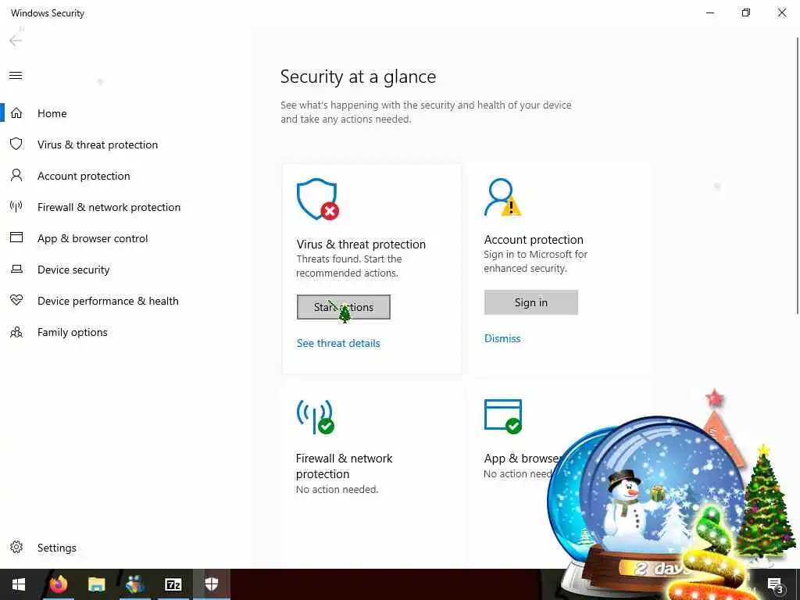This screenshot has height=600, width=800.
Task: Click the vertical scrollbar on the right
Action: tap(798, 176)
